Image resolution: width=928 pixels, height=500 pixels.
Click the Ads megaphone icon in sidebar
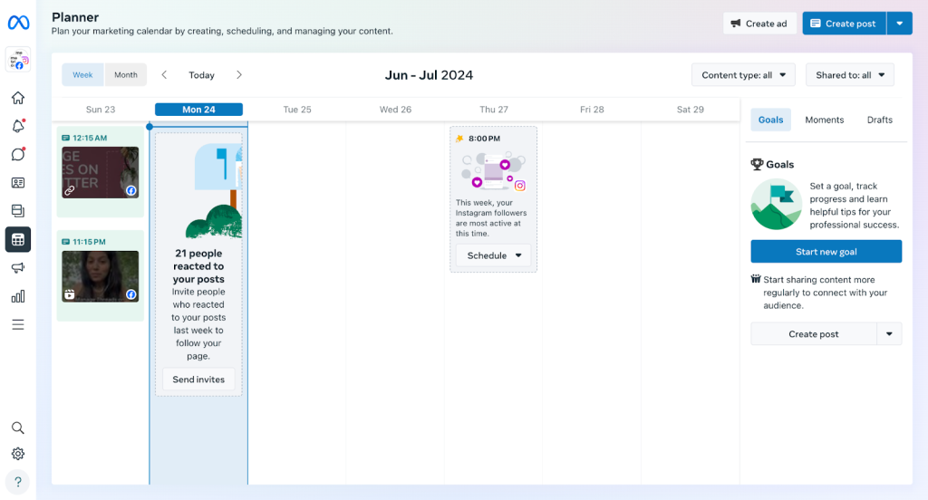pyautogui.click(x=18, y=268)
